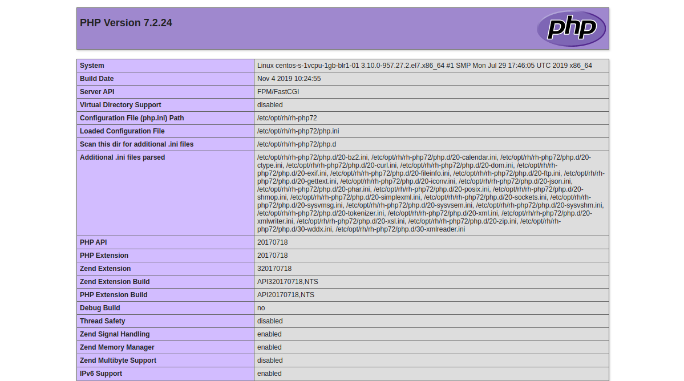Viewport: 684px width, 381px height.
Task: Click the PHP API value 20170718
Action: (x=272, y=242)
